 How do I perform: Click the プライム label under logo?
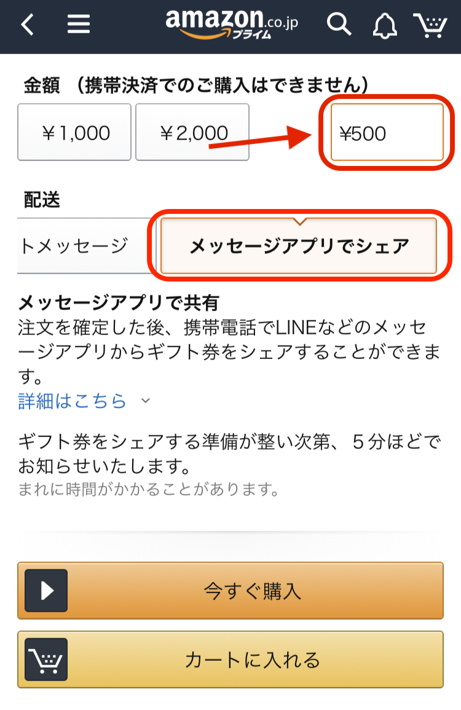pos(252,34)
